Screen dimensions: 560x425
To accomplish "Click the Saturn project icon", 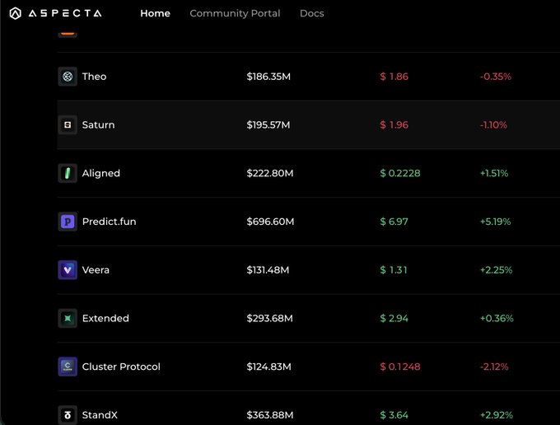I will point(68,124).
